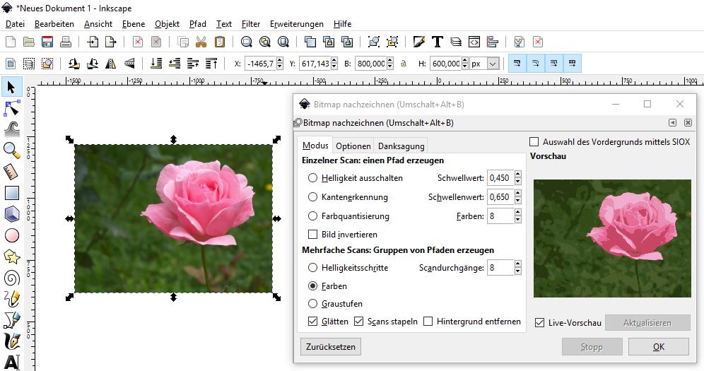Screen dimensions: 704x371
Task: Select the Rectangle tool
Action: click(x=11, y=192)
